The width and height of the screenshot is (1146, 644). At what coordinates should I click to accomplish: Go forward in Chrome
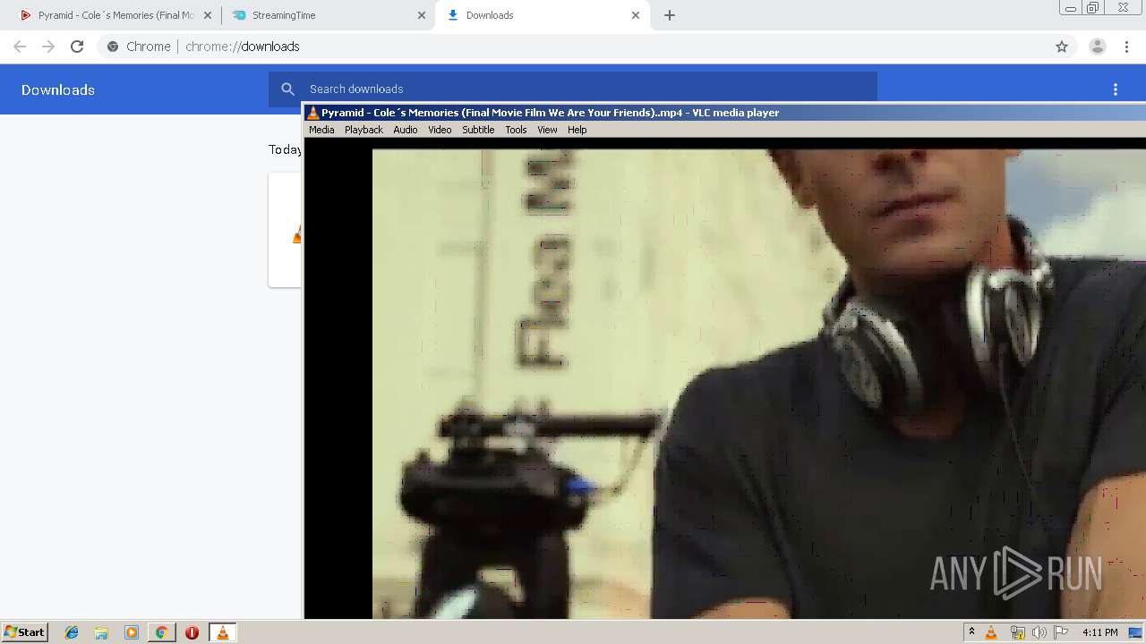tap(48, 47)
